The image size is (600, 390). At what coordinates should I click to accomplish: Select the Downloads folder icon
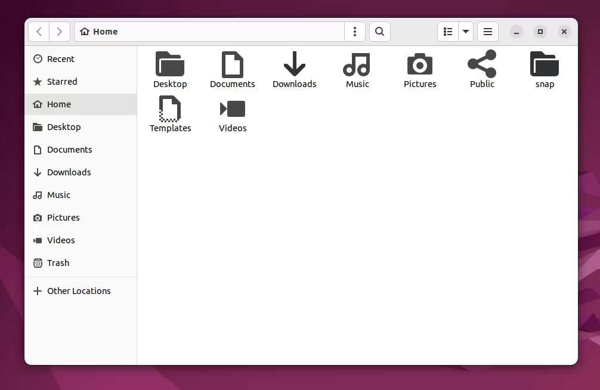(x=295, y=64)
